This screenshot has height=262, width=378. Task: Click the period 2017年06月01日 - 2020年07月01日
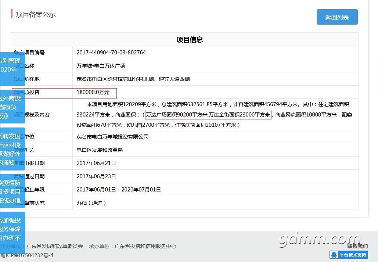(119, 190)
